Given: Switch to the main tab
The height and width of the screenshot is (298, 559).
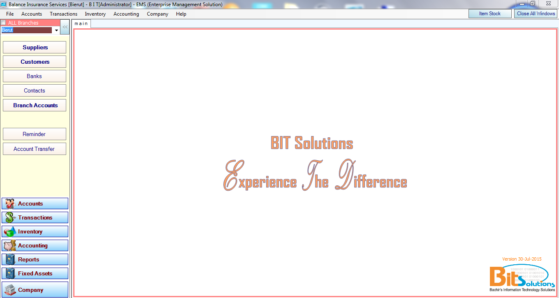Looking at the screenshot, I should click(x=81, y=23).
